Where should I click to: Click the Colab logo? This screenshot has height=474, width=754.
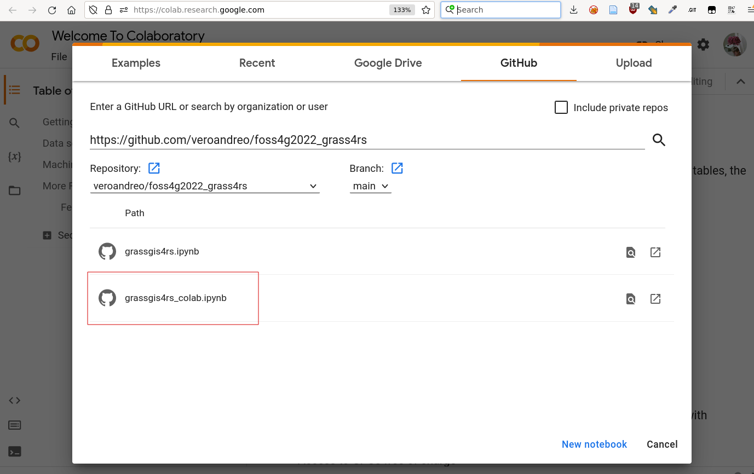click(x=25, y=43)
